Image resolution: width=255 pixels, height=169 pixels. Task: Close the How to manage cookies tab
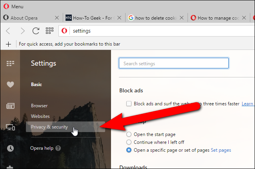tap(244, 18)
